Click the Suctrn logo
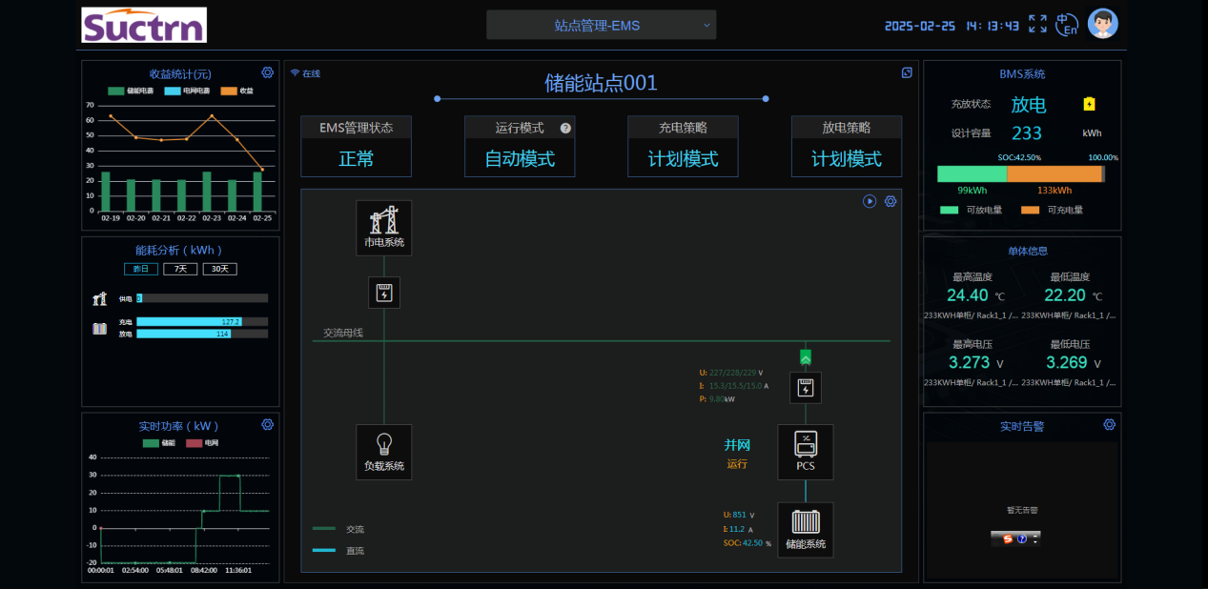Screen dimensions: 1208x589 click(144, 26)
